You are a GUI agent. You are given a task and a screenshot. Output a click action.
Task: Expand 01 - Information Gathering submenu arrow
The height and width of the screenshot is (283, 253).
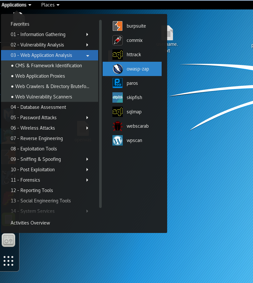pyautogui.click(x=87, y=34)
